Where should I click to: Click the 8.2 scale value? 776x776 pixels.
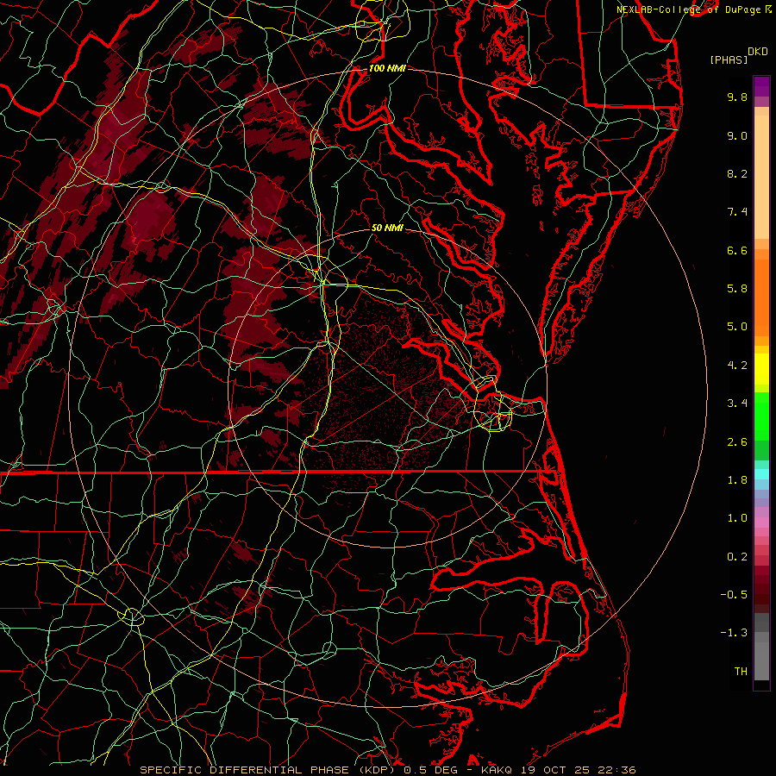tap(737, 173)
